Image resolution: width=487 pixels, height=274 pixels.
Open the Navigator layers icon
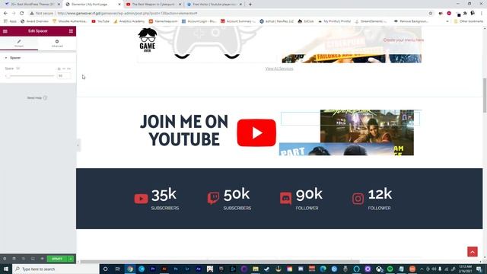[x=14, y=259]
